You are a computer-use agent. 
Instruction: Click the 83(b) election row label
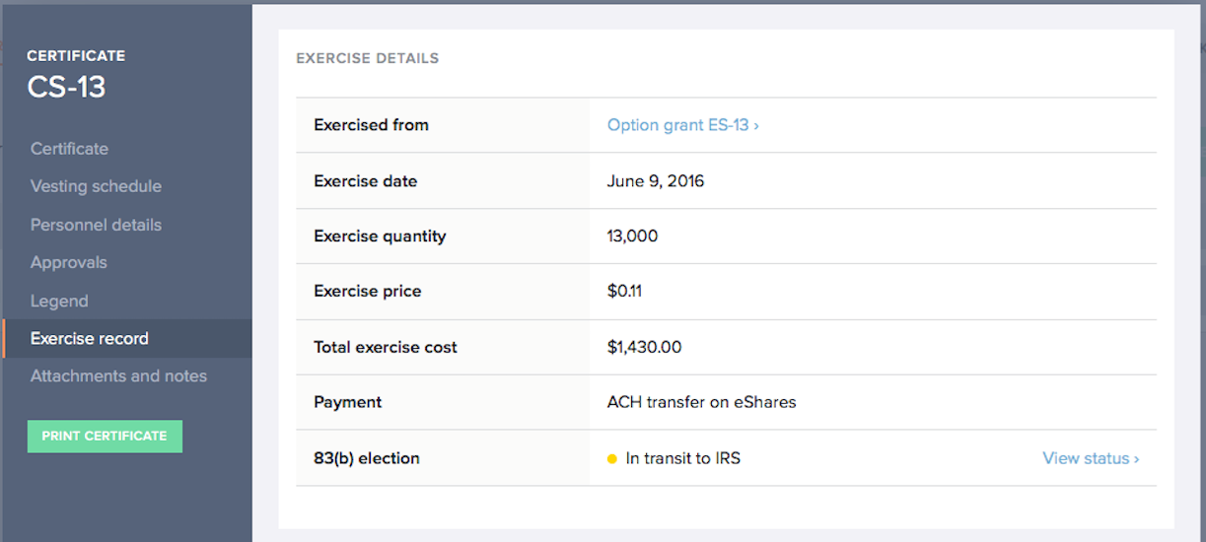point(367,458)
